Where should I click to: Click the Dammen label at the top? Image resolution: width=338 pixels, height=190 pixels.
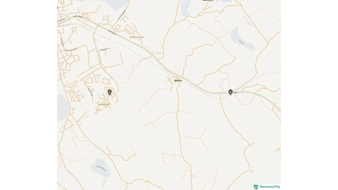(x=208, y=1)
